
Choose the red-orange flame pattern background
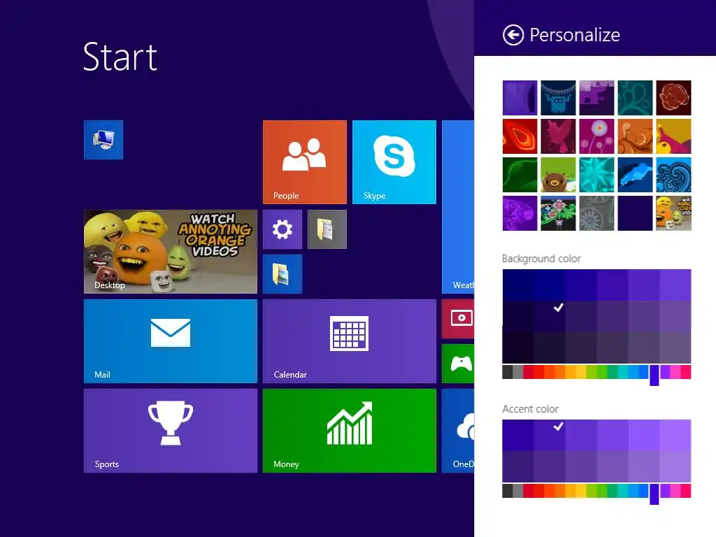[x=520, y=136]
